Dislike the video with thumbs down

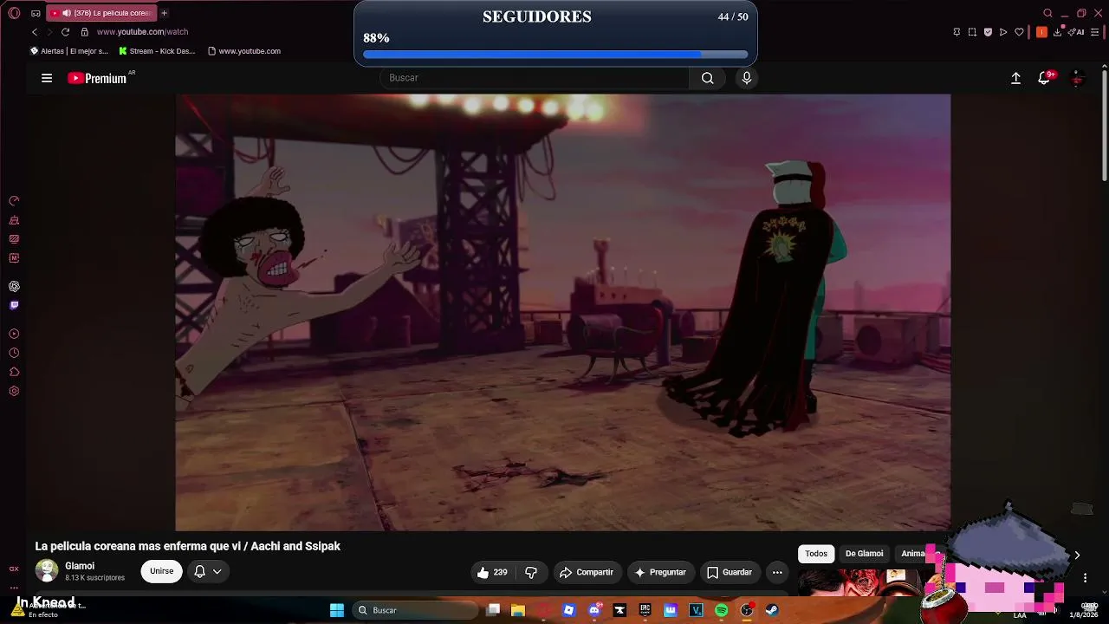(531, 572)
